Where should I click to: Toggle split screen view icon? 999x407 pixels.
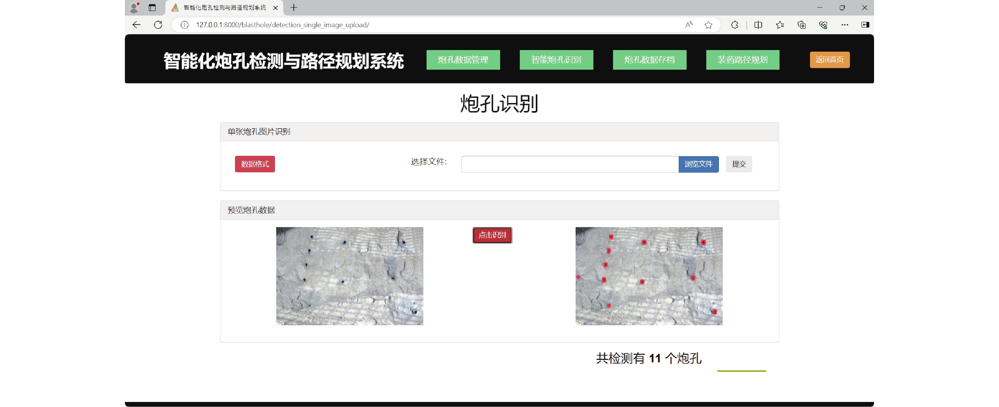[x=758, y=25]
